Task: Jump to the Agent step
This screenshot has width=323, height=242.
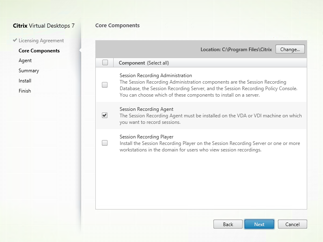Action: tap(25, 61)
